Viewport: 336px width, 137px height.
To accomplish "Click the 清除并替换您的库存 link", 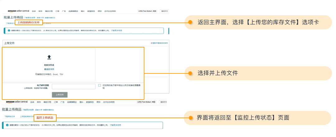I will 160,43.
